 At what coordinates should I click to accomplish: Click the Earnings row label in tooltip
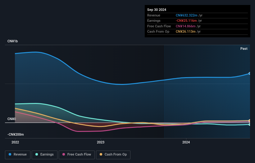click(x=154, y=21)
